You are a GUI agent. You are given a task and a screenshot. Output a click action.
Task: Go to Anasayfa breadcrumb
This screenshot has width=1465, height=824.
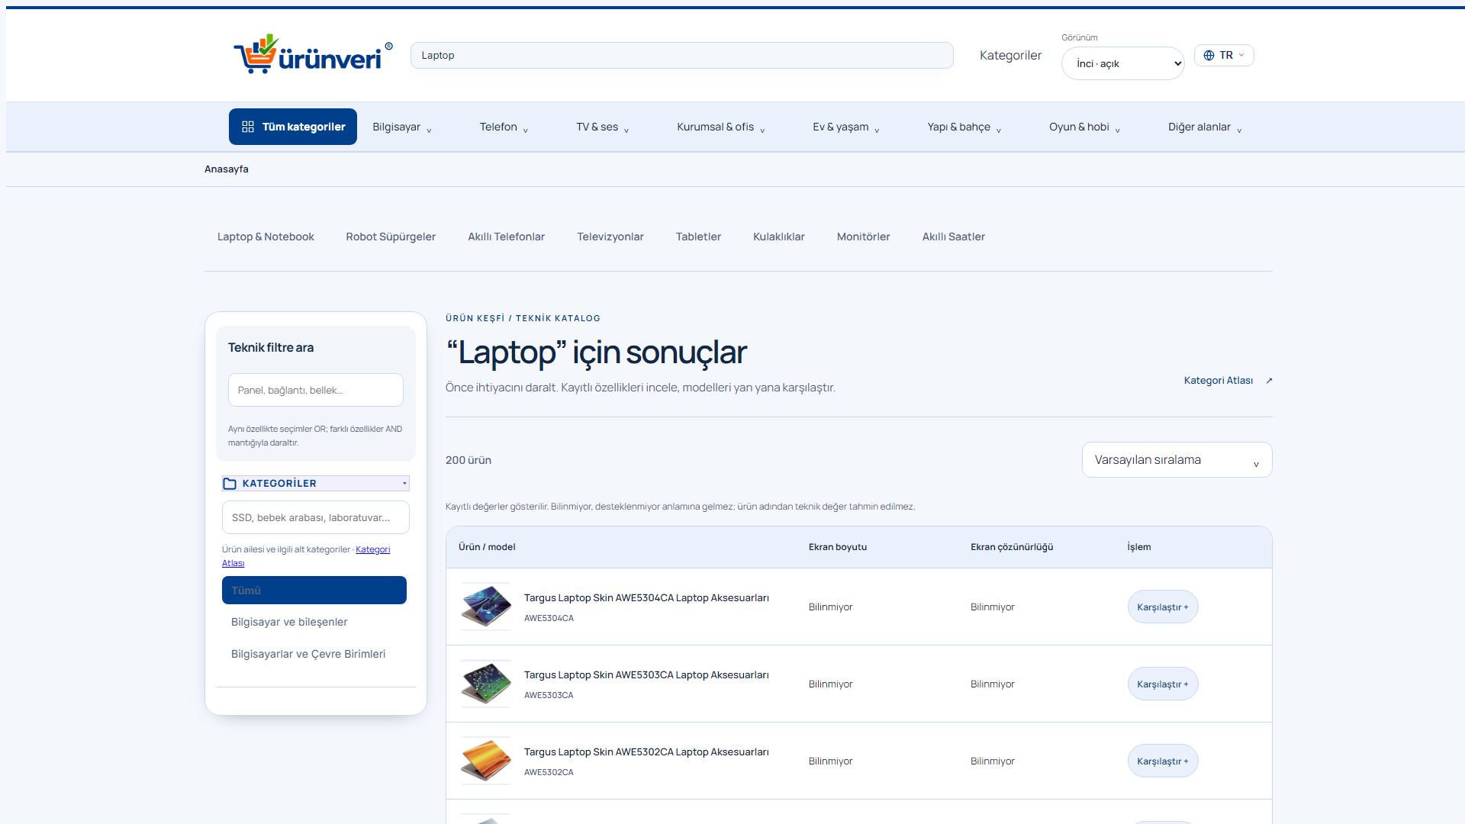227,169
